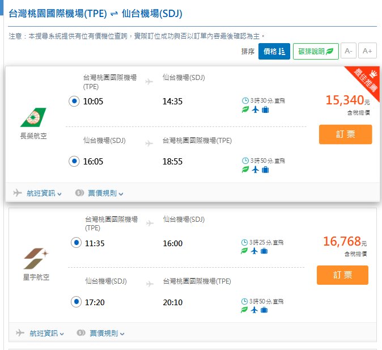Image resolution: width=382 pixels, height=350 pixels.
Task: Click airplane icon on EVA 16:05 return flight
Action: click(255, 170)
